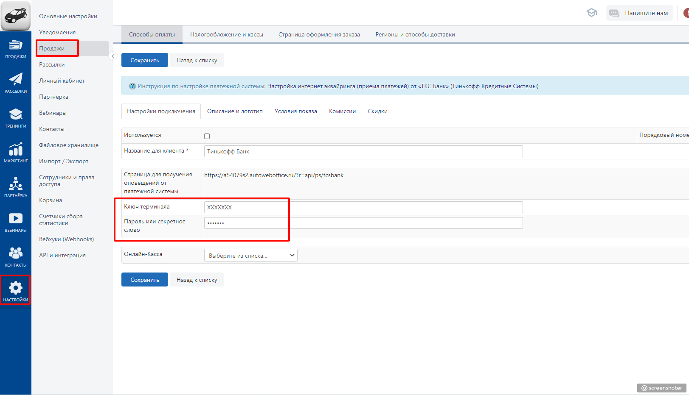Open Уведомления menu item
Image resolution: width=689 pixels, height=395 pixels.
pyautogui.click(x=57, y=32)
